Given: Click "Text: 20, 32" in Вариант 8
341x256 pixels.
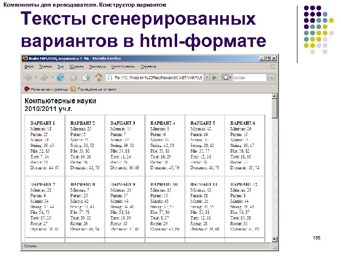Looking at the screenshot, I should click(81, 218).
